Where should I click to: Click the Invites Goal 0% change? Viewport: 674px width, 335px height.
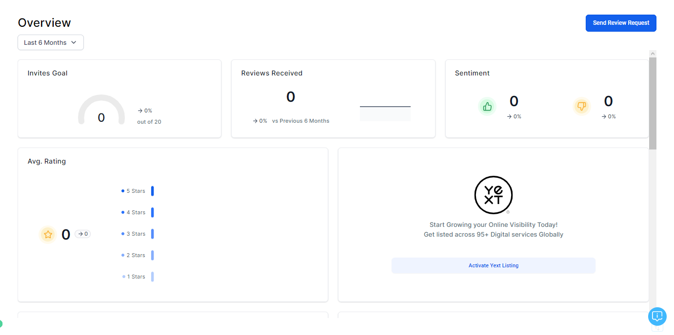pyautogui.click(x=145, y=111)
